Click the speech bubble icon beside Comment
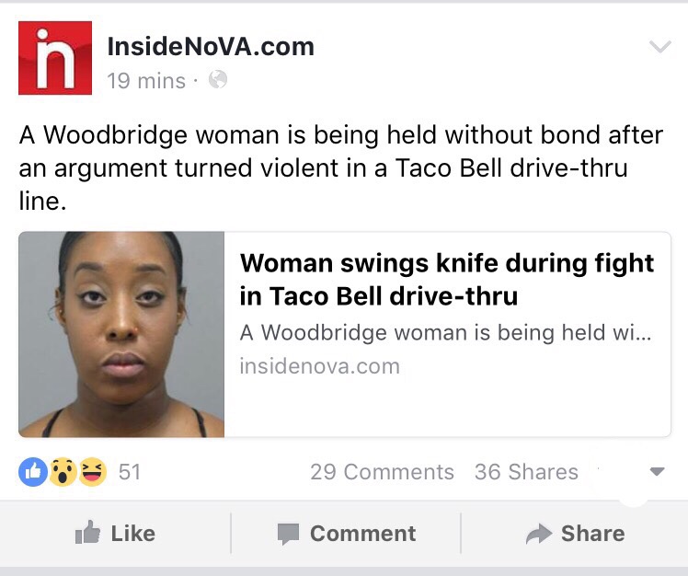688x576 pixels. click(288, 534)
